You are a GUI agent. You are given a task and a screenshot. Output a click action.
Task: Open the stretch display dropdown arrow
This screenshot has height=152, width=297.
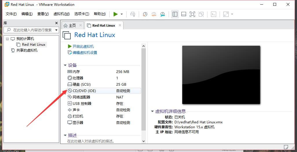coord(232,14)
